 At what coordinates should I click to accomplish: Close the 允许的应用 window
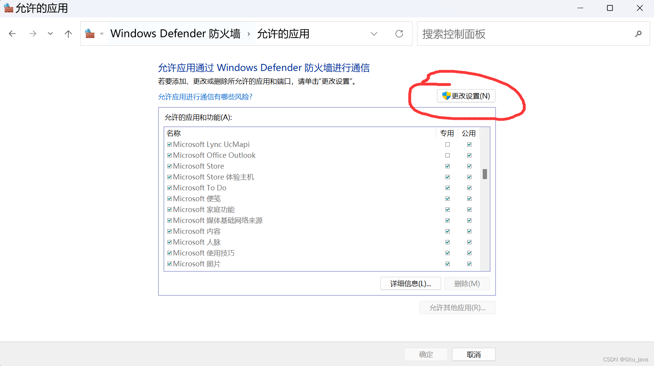point(640,8)
